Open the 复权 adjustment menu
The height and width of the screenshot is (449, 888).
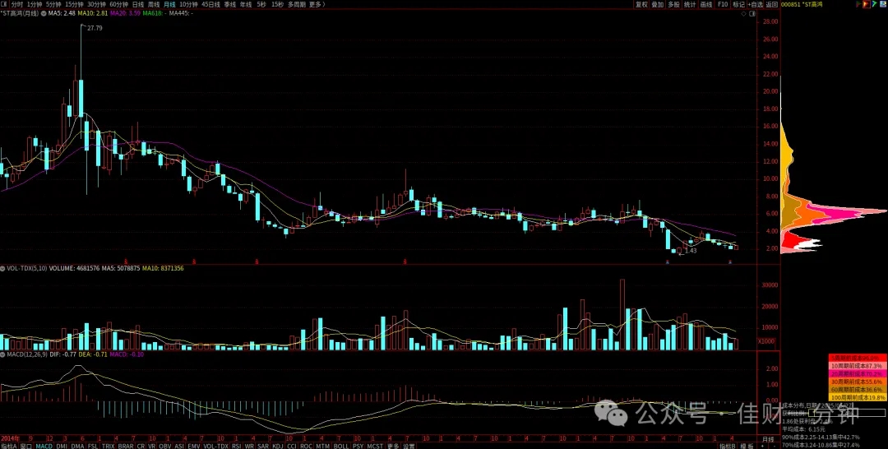pyautogui.click(x=641, y=5)
